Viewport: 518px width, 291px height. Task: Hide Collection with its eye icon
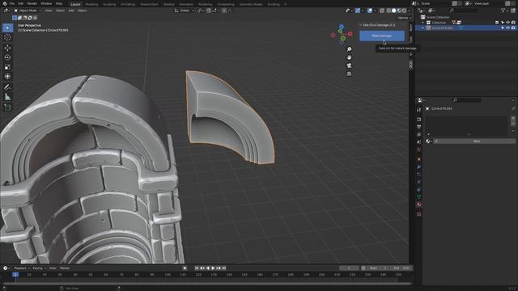pyautogui.click(x=507, y=23)
